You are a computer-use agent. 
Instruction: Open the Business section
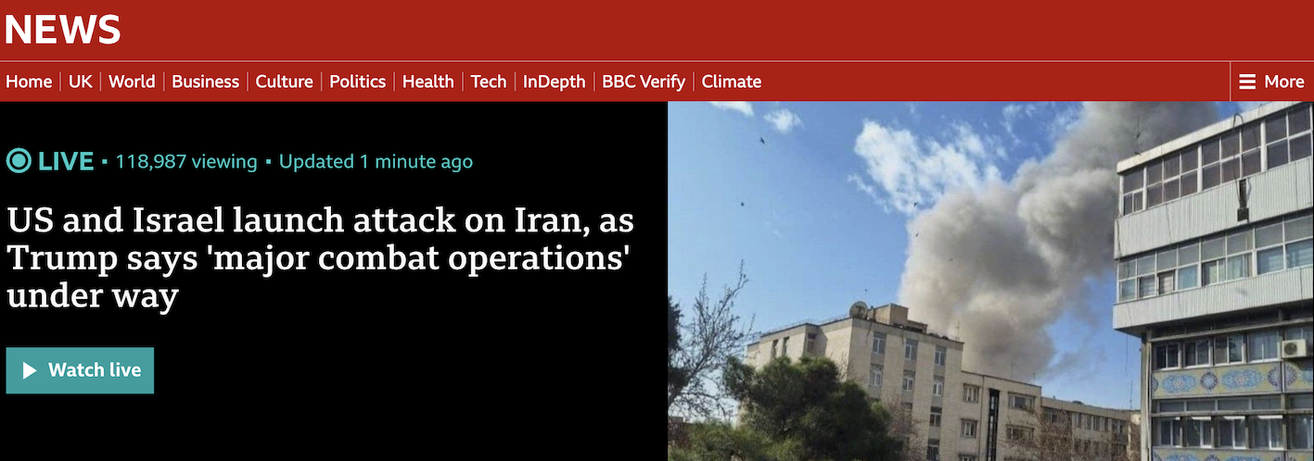(x=206, y=81)
